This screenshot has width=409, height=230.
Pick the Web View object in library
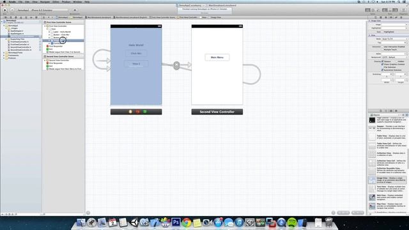(387, 197)
